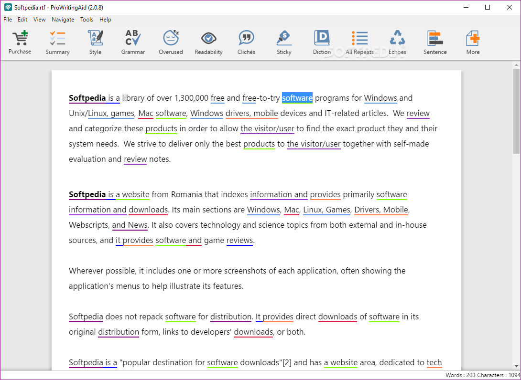Open the Edit menu
Image resolution: width=521 pixels, height=380 pixels.
coord(22,20)
